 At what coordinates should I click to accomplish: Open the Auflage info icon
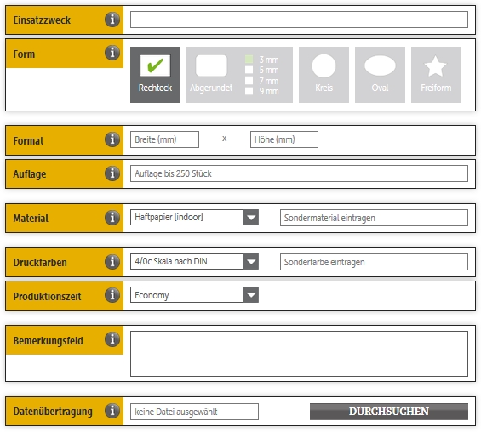coord(112,173)
